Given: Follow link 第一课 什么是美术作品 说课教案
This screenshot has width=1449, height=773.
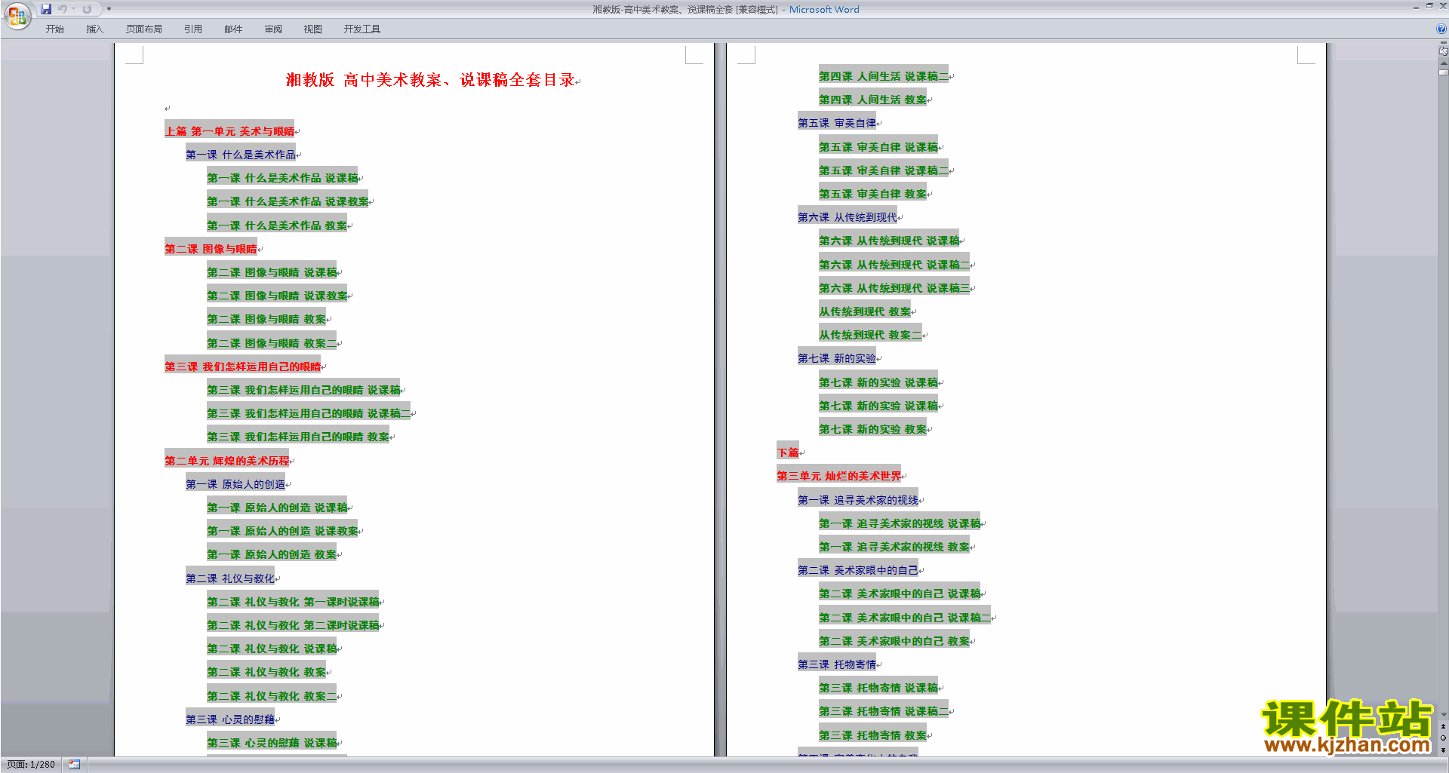Looking at the screenshot, I should [x=288, y=201].
